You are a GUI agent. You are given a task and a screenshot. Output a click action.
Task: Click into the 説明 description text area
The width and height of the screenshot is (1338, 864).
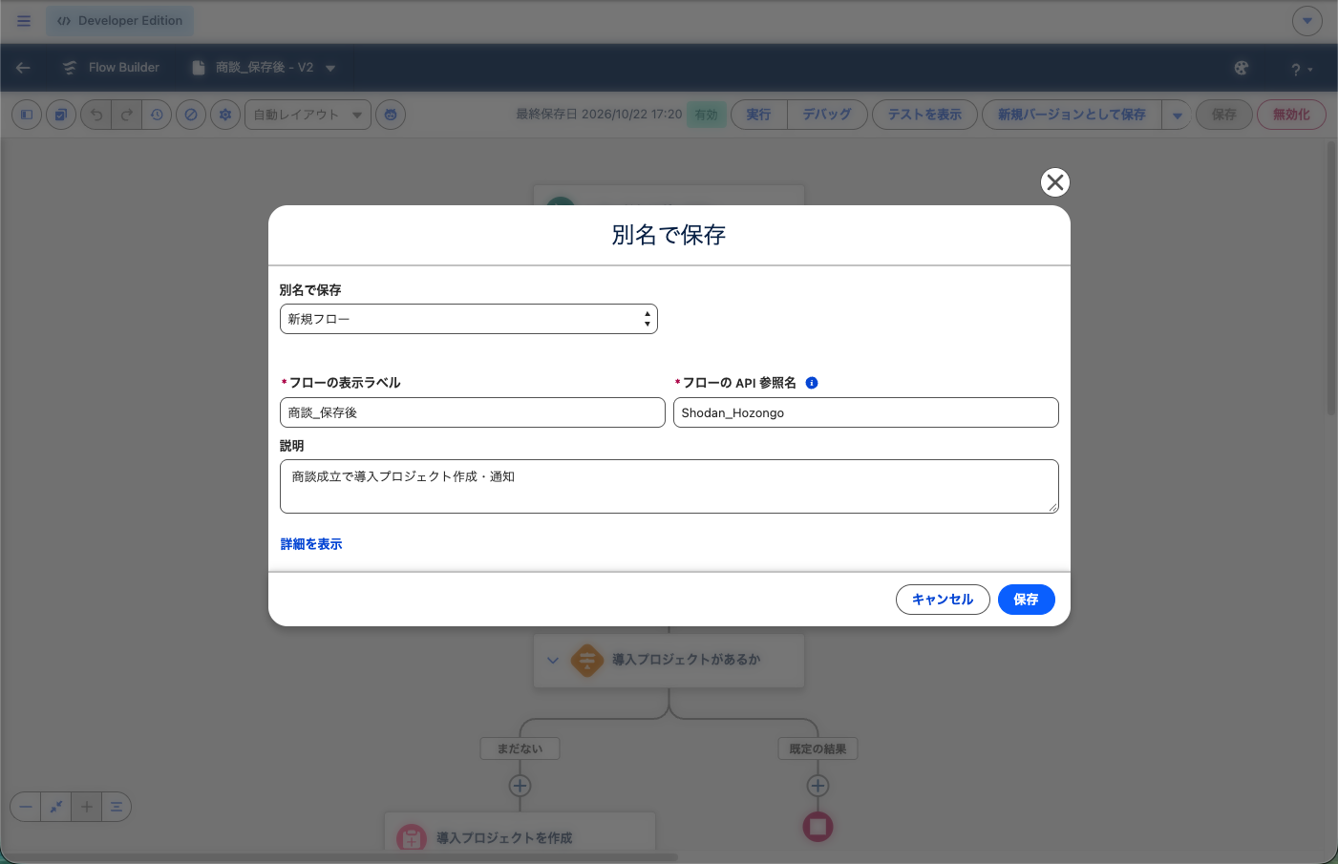[669, 486]
